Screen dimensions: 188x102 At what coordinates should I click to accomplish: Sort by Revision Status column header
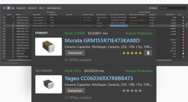pyautogui.click(x=88, y=15)
